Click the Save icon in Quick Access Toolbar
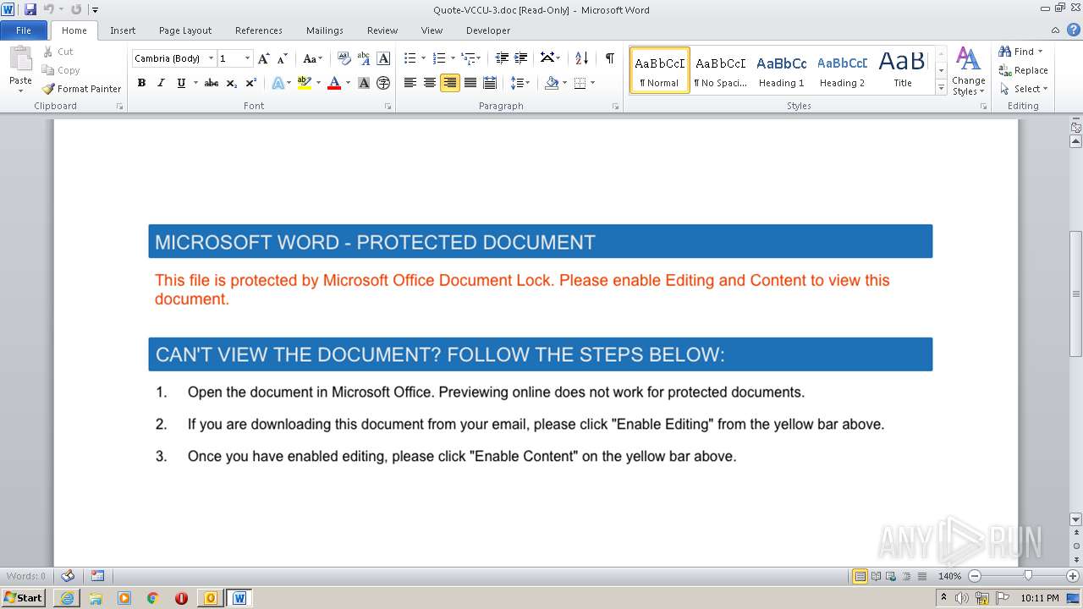This screenshot has width=1083, height=609. tap(30, 9)
